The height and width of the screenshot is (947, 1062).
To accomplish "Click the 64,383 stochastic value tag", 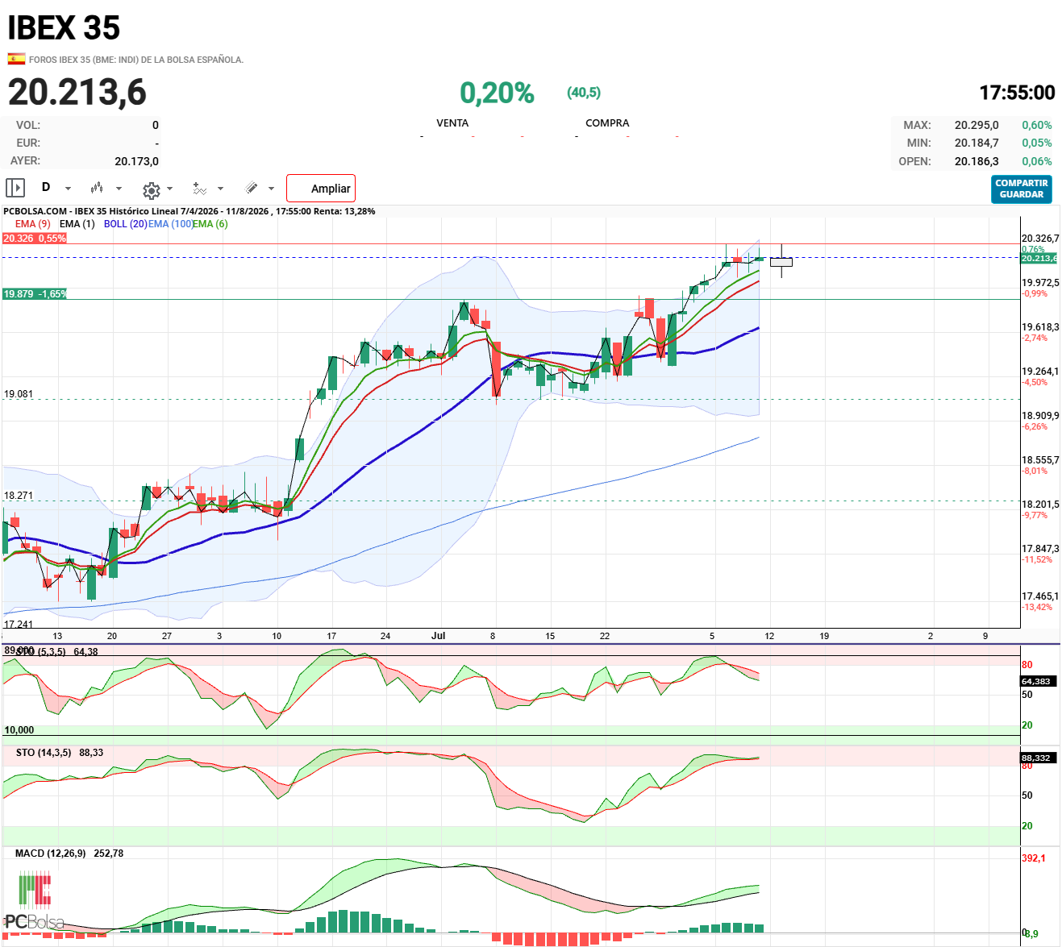I will click(1036, 681).
